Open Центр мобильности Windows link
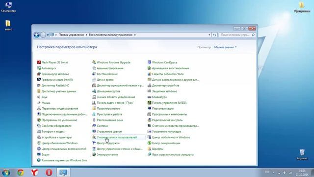Image resolution: width=314 pixels, height=177 pixels. coord(171,138)
